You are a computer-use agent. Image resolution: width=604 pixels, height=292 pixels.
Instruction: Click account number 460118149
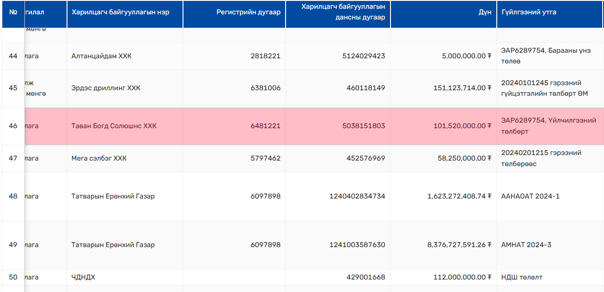[366, 88]
